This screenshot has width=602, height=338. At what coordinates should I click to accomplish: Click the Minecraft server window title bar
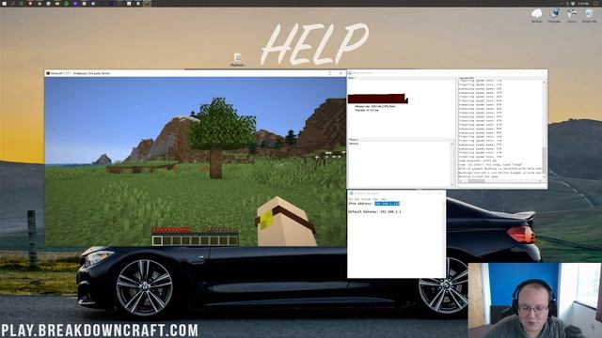point(448,73)
